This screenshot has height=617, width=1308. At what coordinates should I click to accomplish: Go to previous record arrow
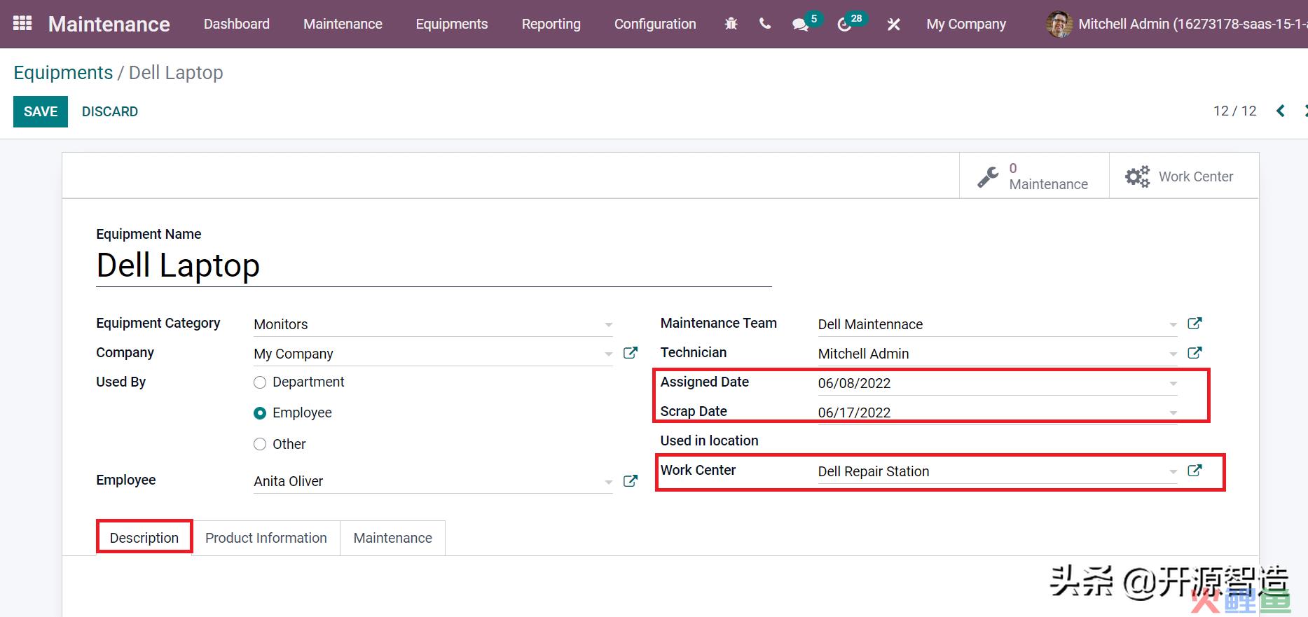coord(1281,111)
